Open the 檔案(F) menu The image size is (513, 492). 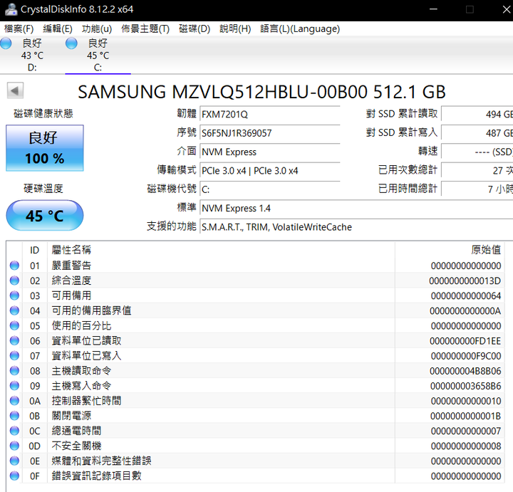pos(19,28)
